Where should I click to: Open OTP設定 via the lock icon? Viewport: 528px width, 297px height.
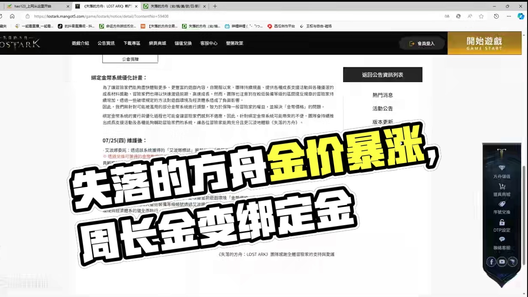pyautogui.click(x=501, y=223)
